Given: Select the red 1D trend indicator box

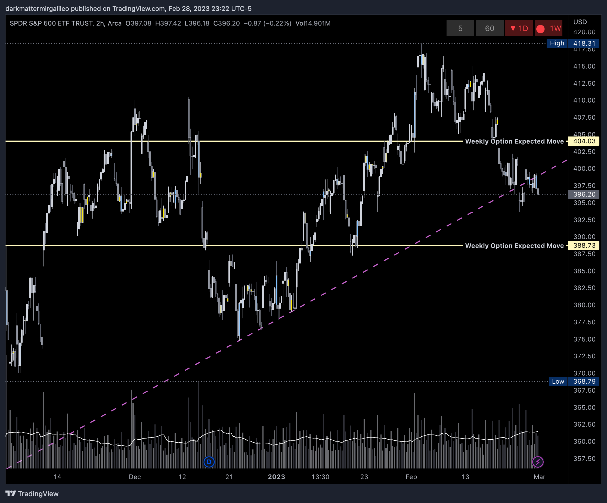Looking at the screenshot, I should [519, 28].
